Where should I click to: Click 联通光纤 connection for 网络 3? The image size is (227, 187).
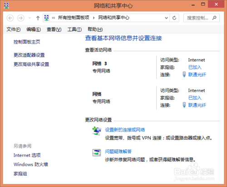pos(197,74)
